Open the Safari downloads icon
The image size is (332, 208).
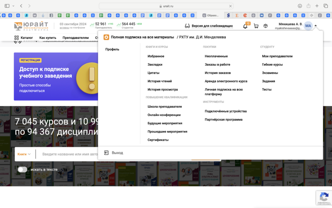[300, 6]
